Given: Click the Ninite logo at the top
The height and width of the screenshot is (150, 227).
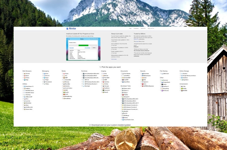Looking at the screenshot, I should pyautogui.click(x=71, y=28).
